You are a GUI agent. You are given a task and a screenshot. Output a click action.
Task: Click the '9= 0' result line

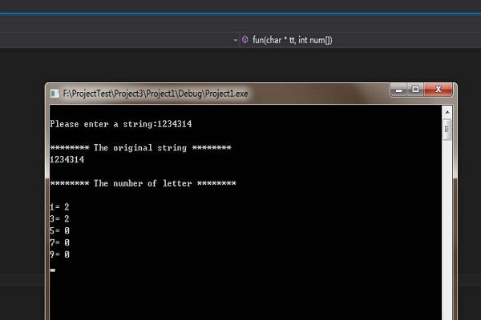(x=59, y=254)
